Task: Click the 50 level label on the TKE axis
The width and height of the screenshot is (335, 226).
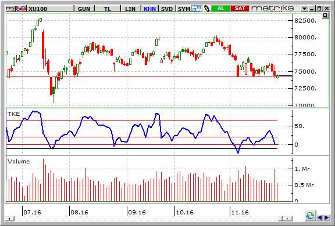Action: click(299, 126)
